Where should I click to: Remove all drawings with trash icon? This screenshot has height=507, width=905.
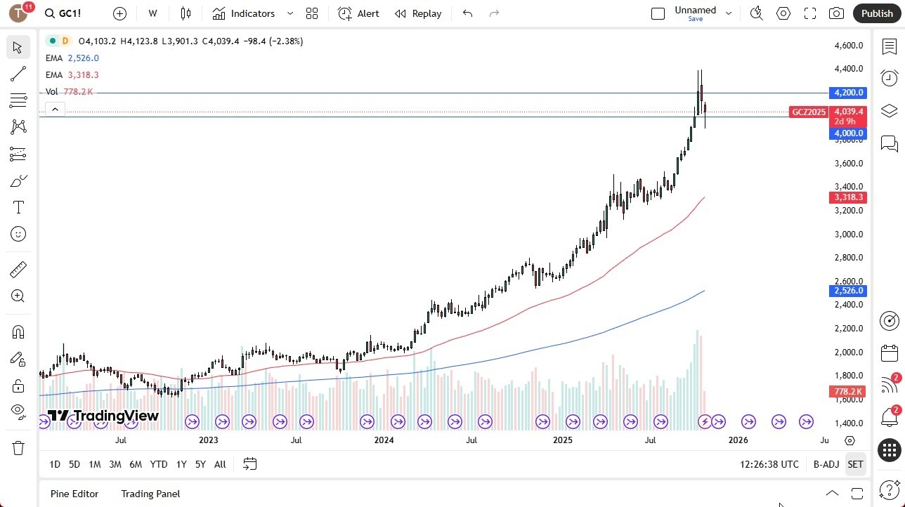(18, 447)
